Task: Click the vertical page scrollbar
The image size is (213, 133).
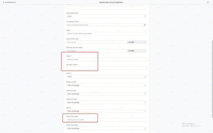Action: pos(212,79)
